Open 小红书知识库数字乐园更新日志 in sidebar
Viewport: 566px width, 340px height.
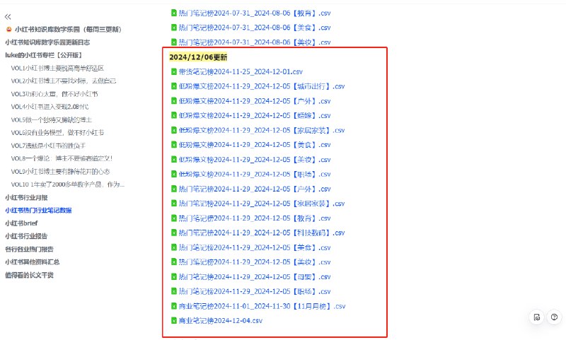pyautogui.click(x=47, y=42)
